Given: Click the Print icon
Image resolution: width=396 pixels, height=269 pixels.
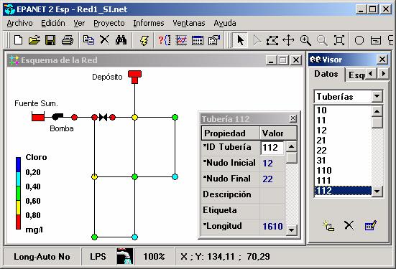Looking at the screenshot, I should click(x=67, y=40).
